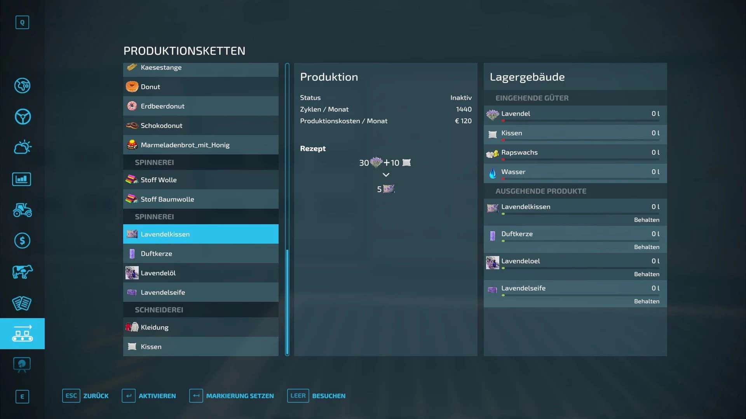746x419 pixels.
Task: Toggle Lavendelkissen output mode Behalten
Action: point(646,220)
